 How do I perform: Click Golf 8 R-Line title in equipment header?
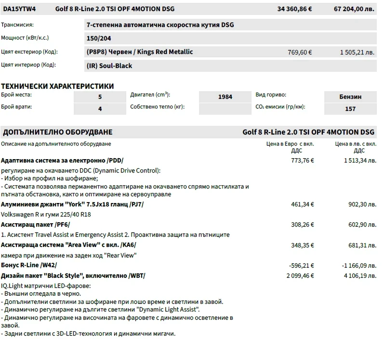point(308,132)
